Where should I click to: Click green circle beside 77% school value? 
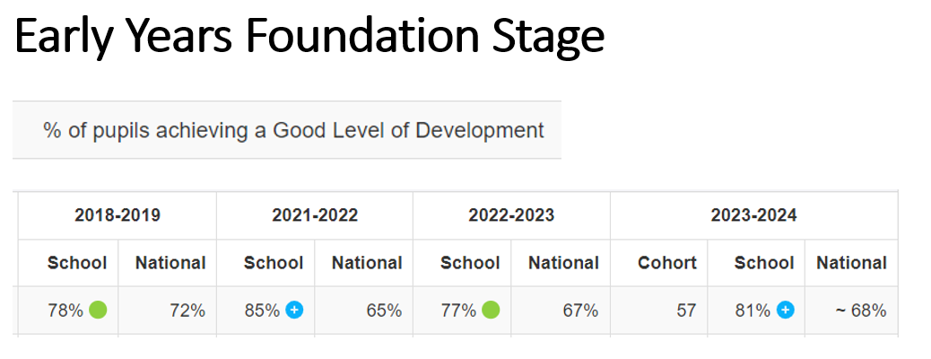[491, 311]
